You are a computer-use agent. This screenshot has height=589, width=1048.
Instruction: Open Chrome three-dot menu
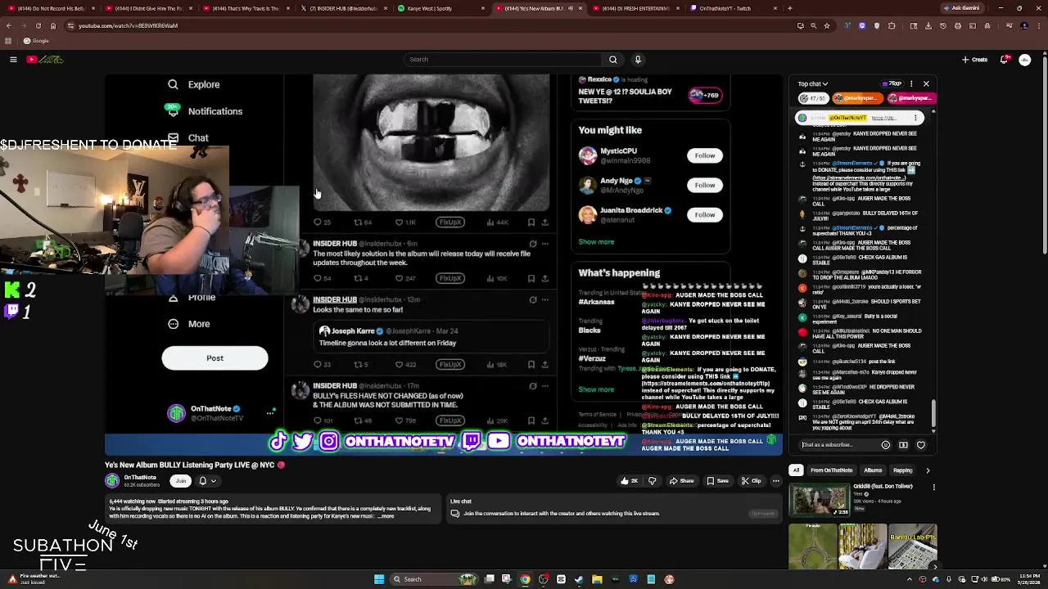[x=1038, y=25]
